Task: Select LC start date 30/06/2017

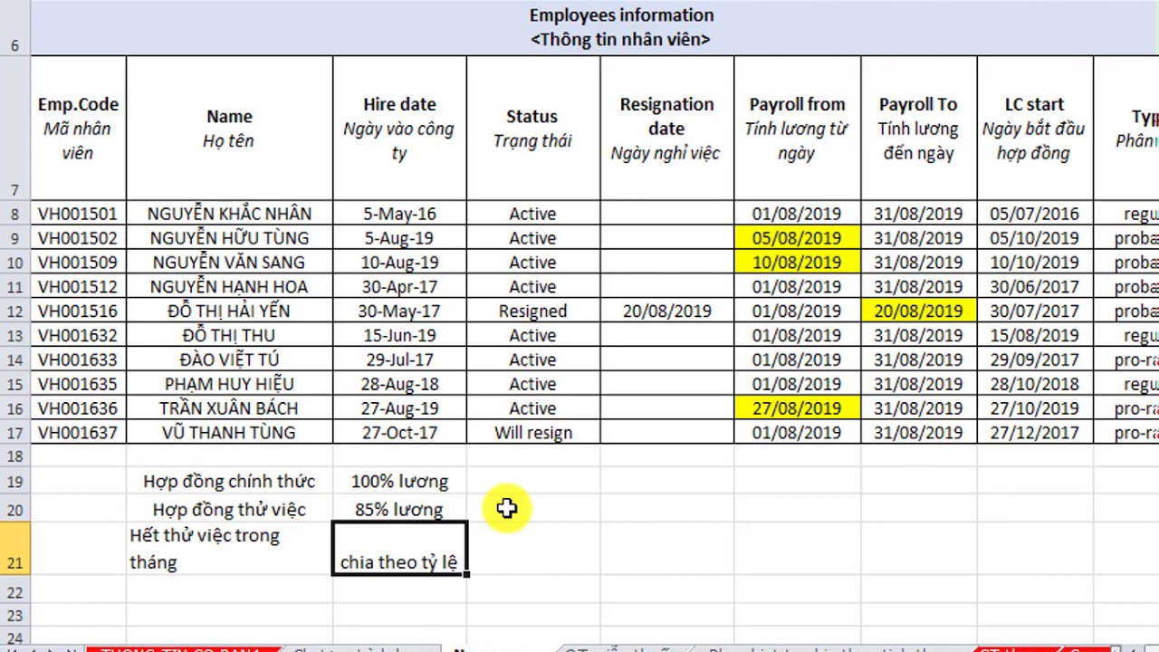Action: tap(1034, 287)
